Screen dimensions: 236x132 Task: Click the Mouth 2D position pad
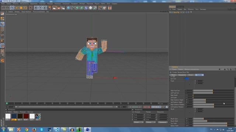pos(190,113)
